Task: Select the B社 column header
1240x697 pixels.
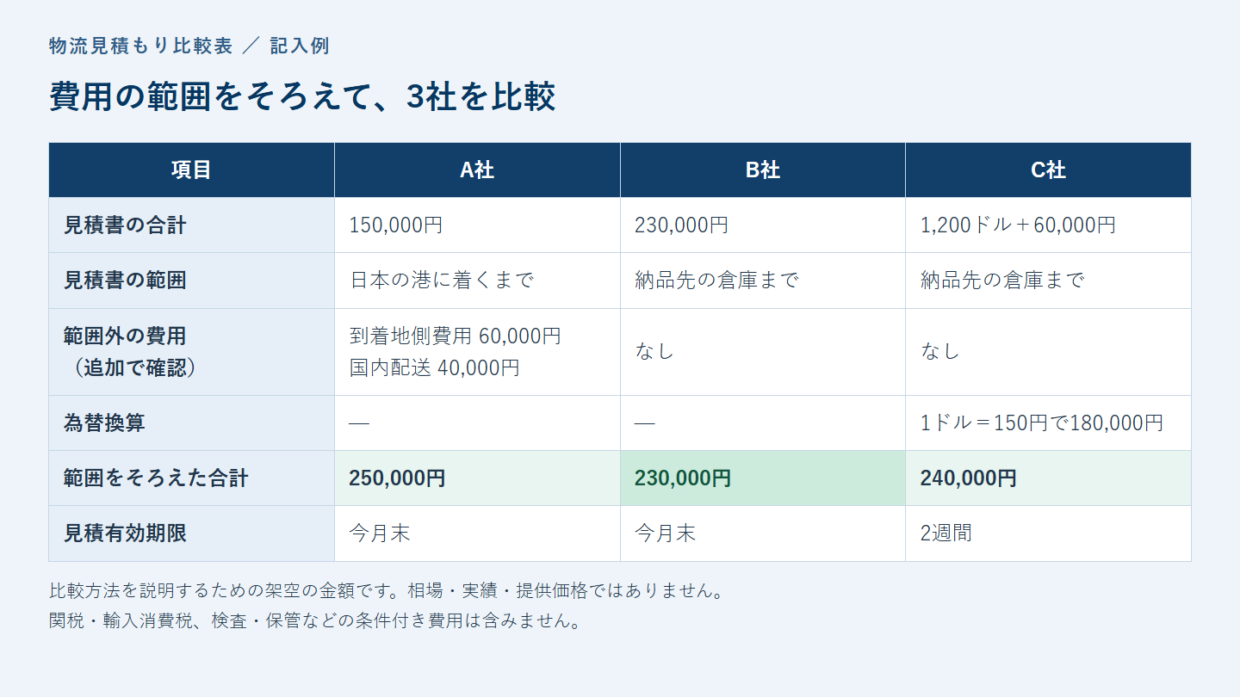Action: [763, 170]
